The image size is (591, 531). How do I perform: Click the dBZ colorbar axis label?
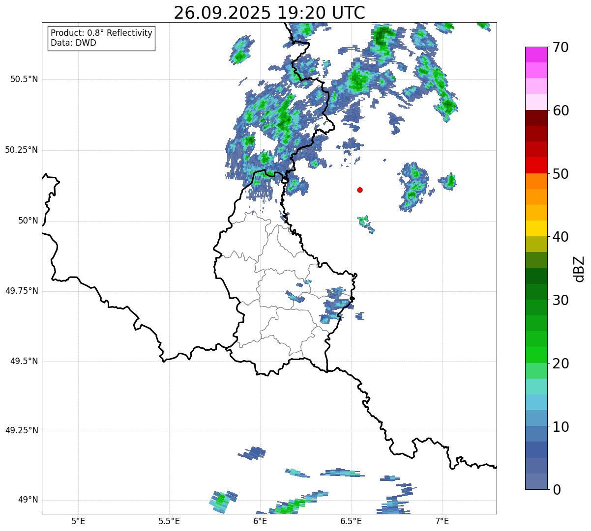580,269
